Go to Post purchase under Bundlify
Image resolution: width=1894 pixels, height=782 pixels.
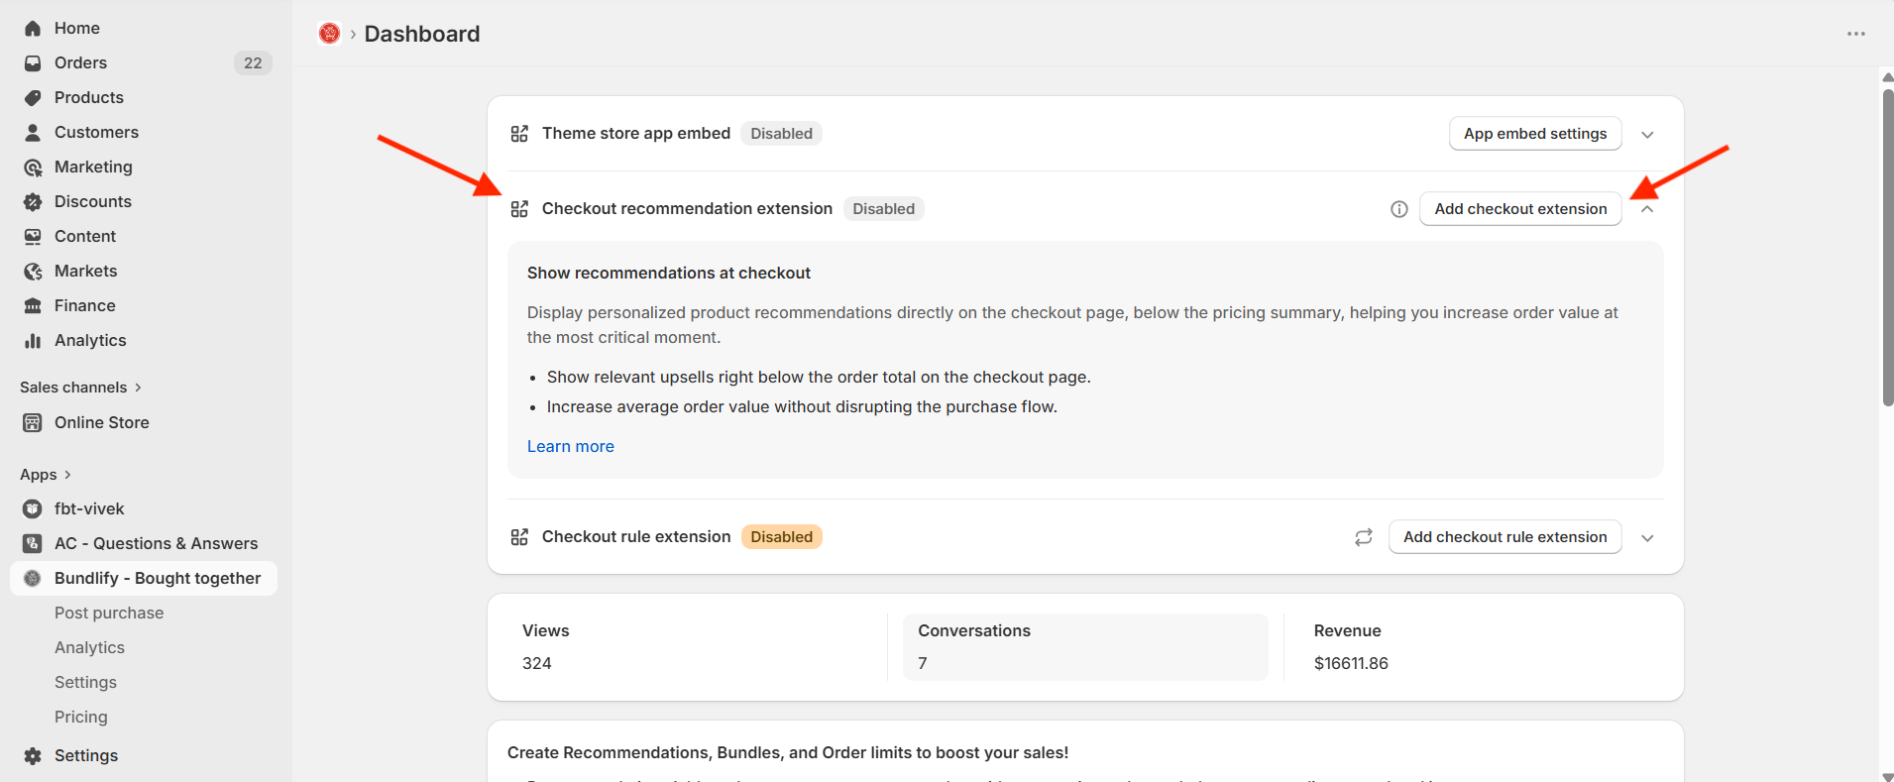click(109, 614)
